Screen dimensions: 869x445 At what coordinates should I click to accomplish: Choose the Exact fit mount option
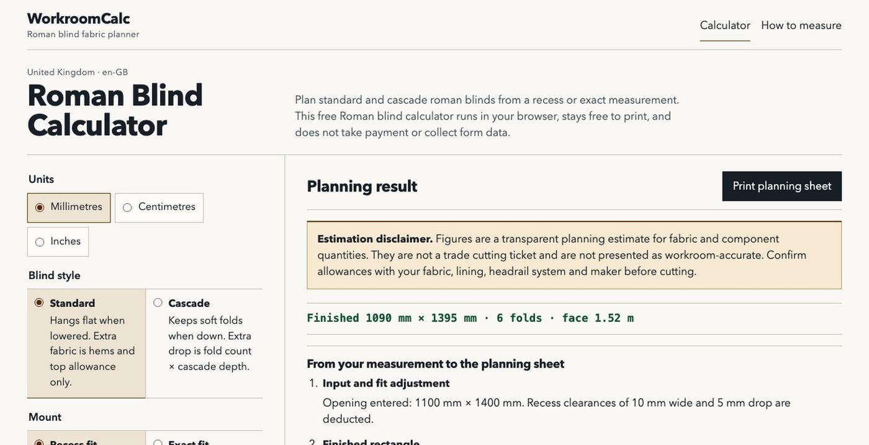pyautogui.click(x=204, y=438)
